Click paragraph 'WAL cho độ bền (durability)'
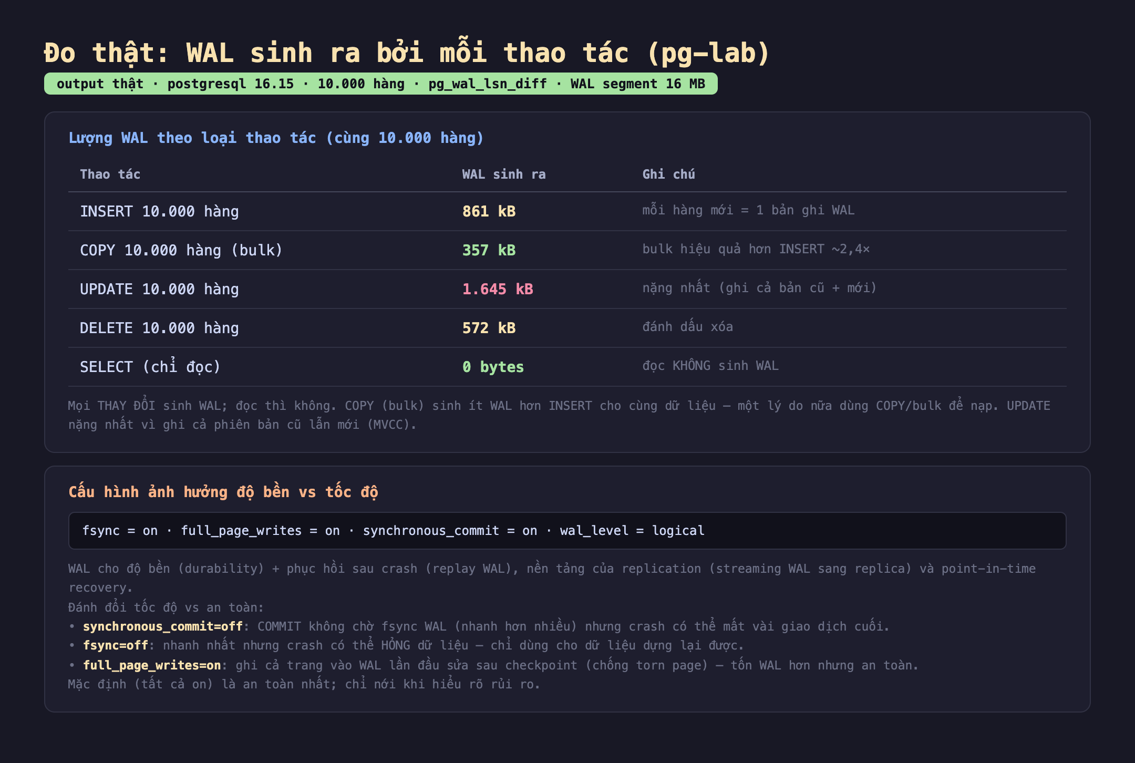Image resolution: width=1135 pixels, height=763 pixels. click(552, 578)
